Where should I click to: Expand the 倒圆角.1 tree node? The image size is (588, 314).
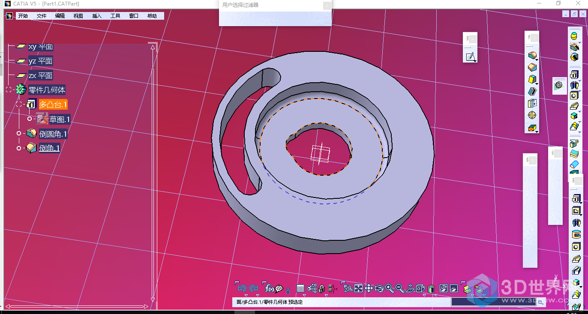pos(19,134)
